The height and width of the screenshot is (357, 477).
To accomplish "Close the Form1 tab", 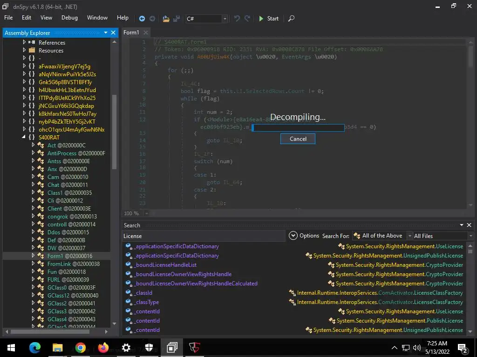I will pyautogui.click(x=146, y=33).
